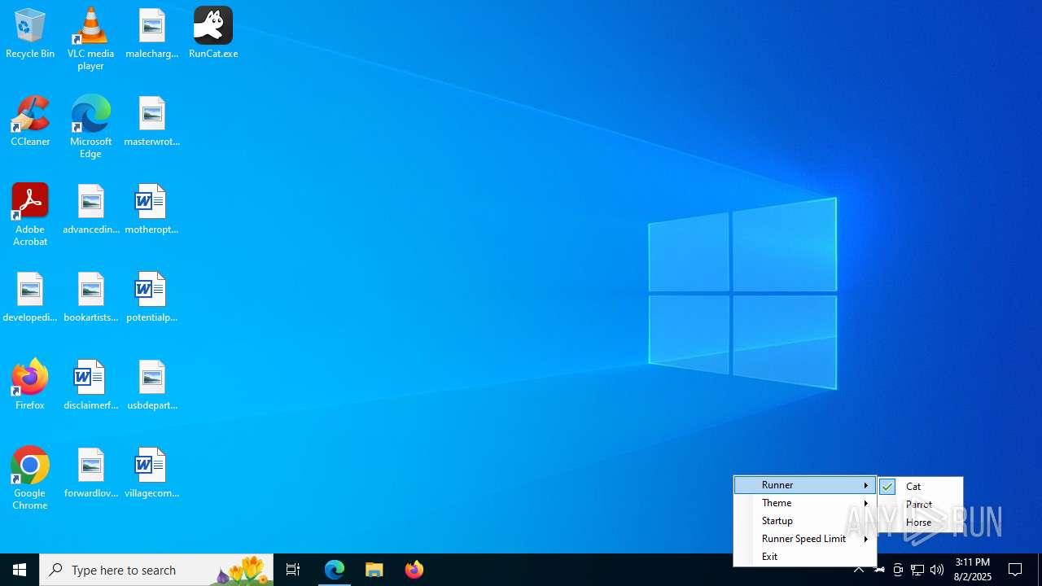The height and width of the screenshot is (586, 1042).
Task: Choose Exit from the RunCat menu
Action: coord(805,557)
